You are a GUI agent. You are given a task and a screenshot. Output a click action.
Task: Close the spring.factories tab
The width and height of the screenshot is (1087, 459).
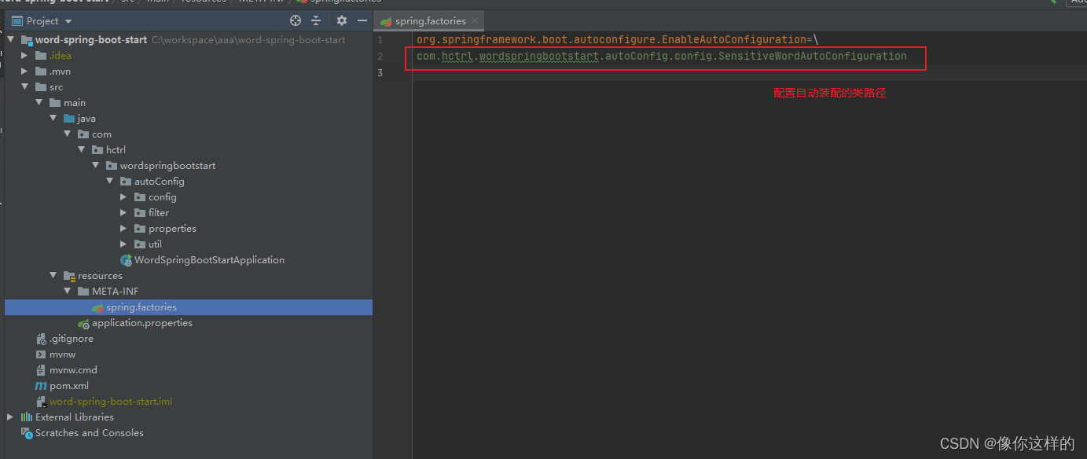[475, 20]
